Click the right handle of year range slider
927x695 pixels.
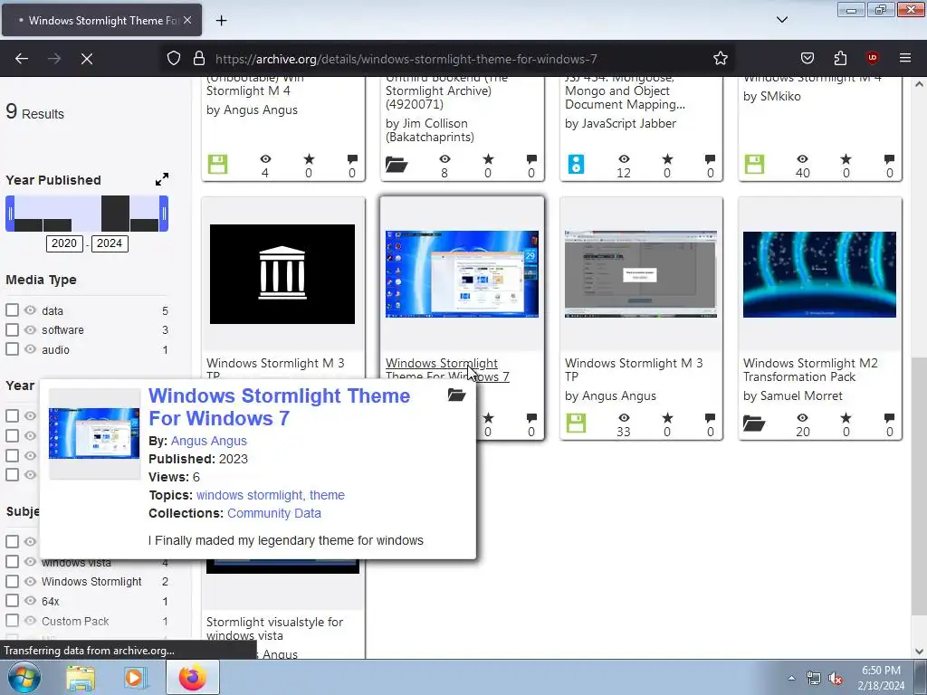164,214
